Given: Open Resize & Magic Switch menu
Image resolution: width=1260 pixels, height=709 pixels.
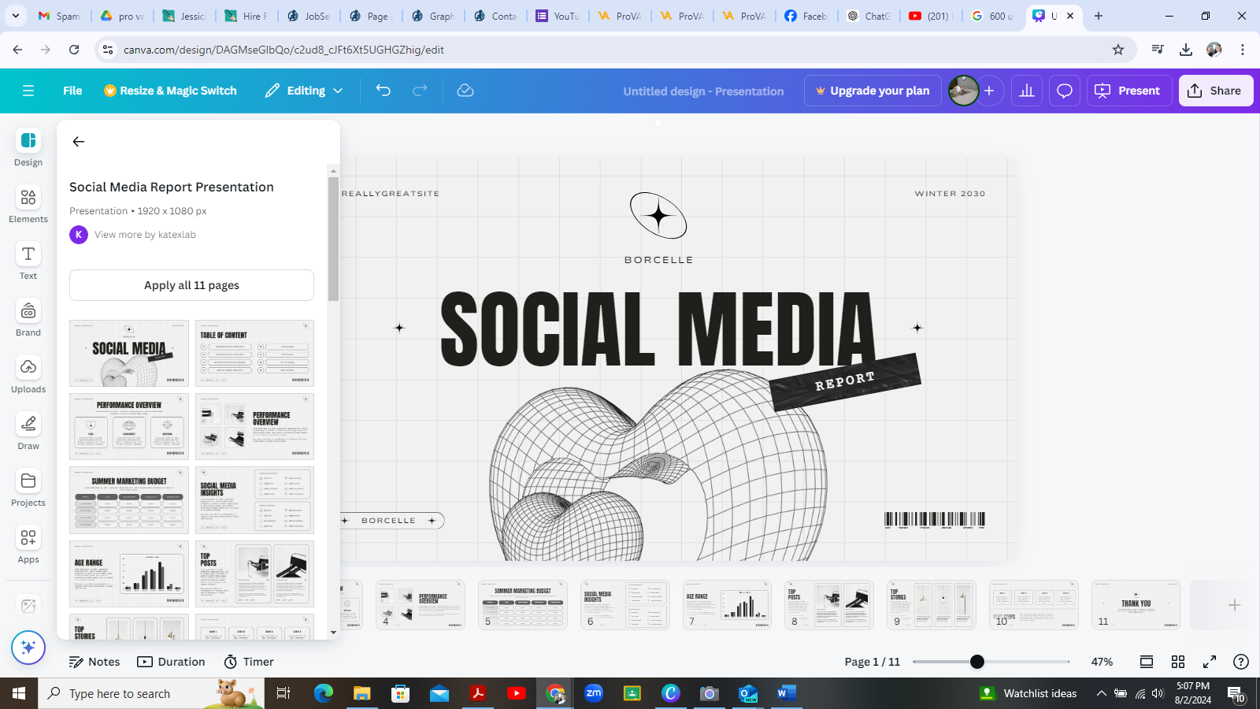Looking at the screenshot, I should (171, 91).
